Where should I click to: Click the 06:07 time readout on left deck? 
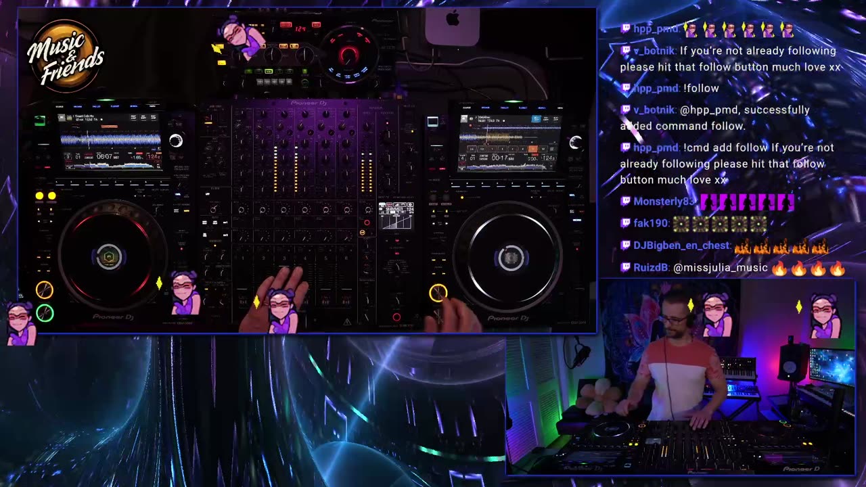105,156
